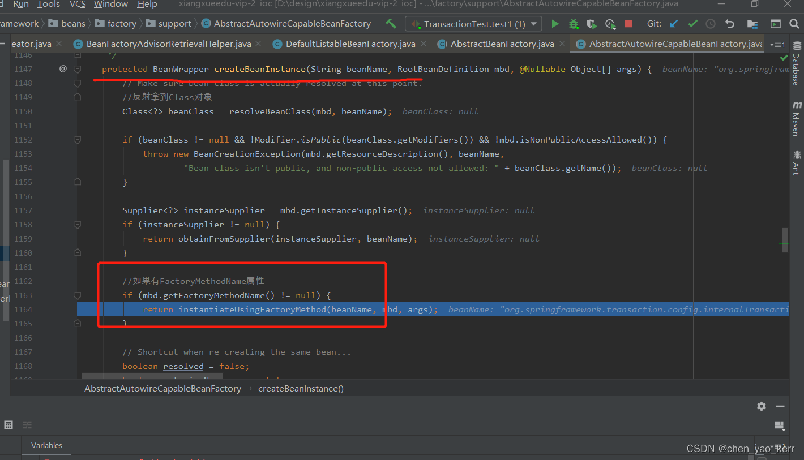Viewport: 804px width, 460px height.
Task: Open the Tools menu
Action: [x=48, y=5]
